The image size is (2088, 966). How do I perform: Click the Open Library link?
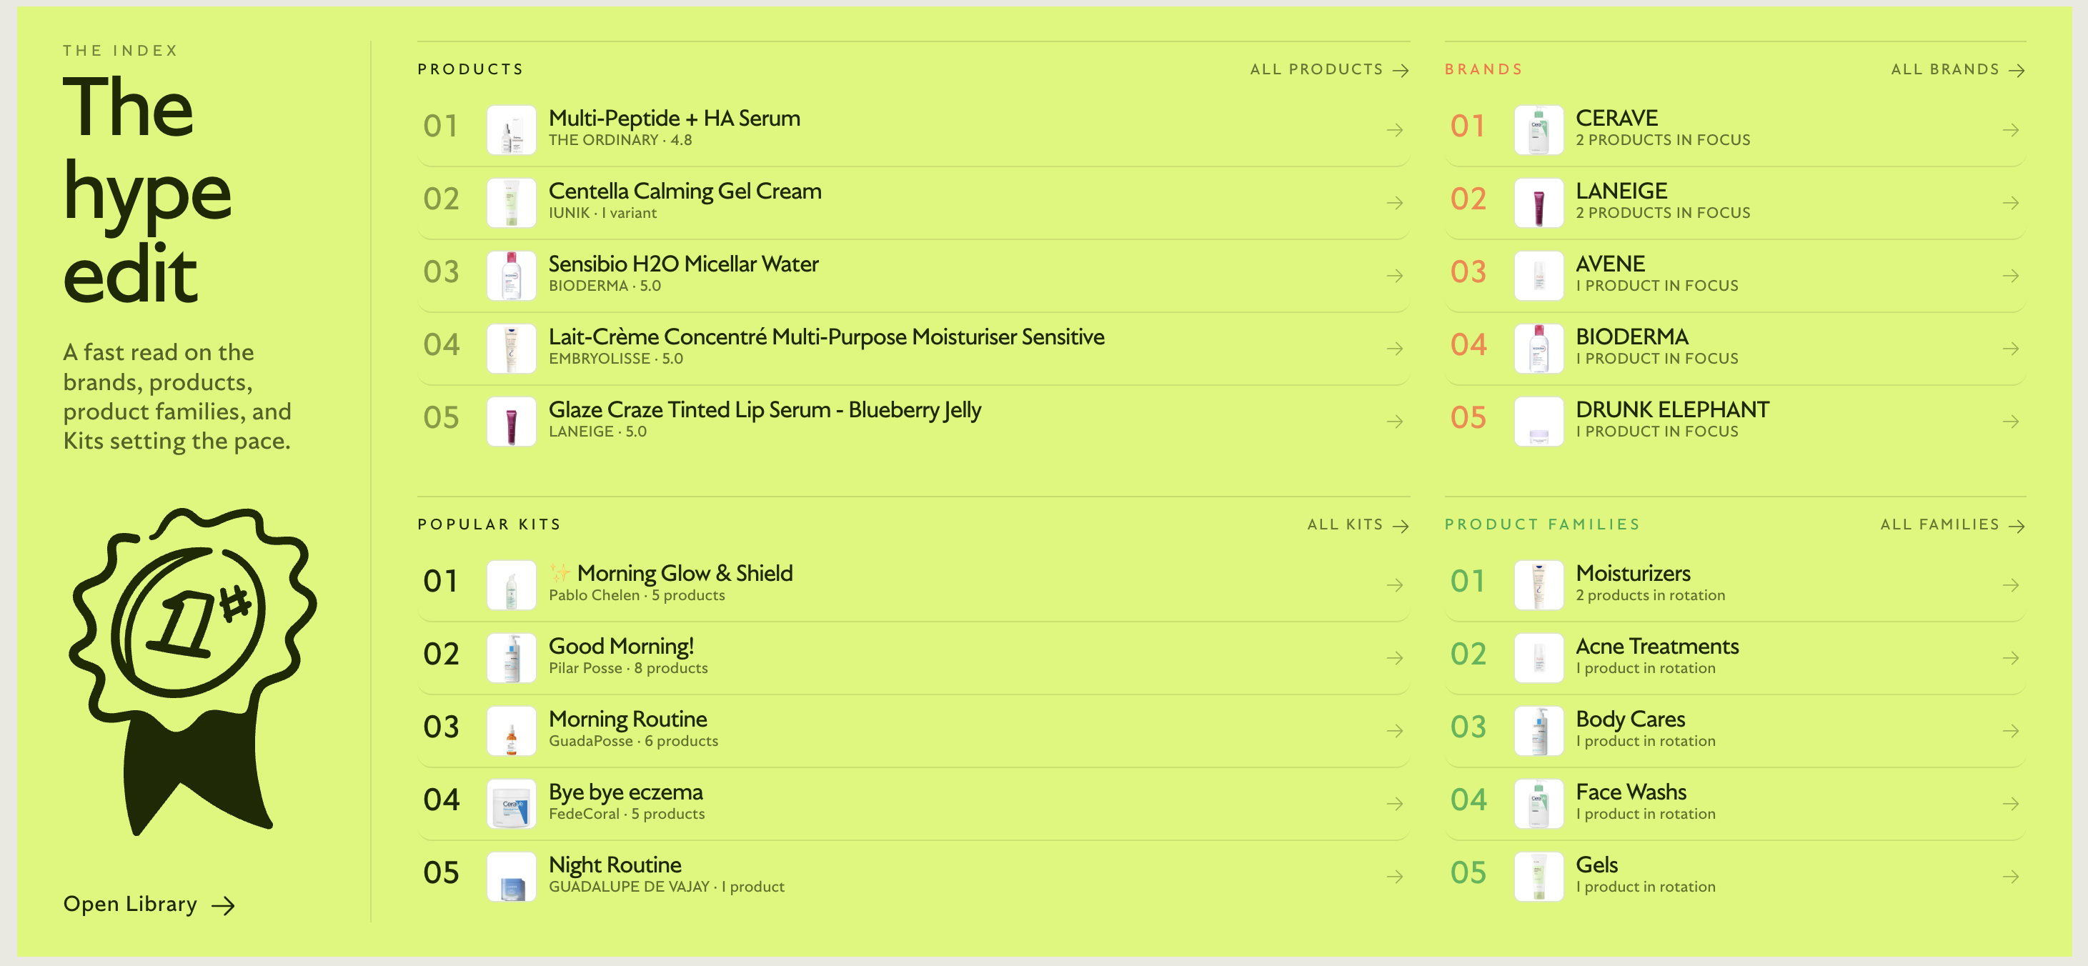[x=149, y=905]
